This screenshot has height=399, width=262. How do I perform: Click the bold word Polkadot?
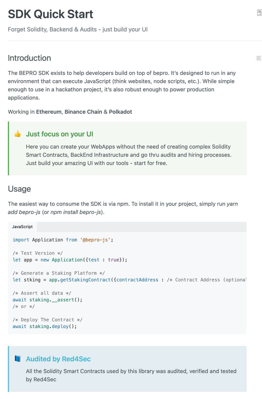(120, 112)
